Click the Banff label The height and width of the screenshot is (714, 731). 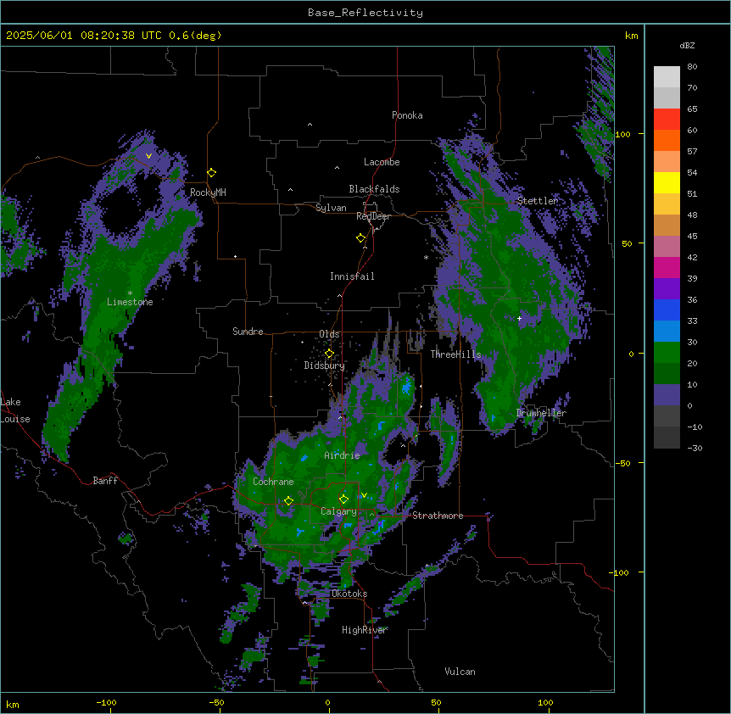105,481
